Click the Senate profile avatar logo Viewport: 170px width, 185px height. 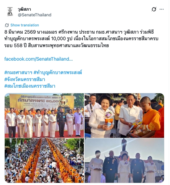click(10, 12)
